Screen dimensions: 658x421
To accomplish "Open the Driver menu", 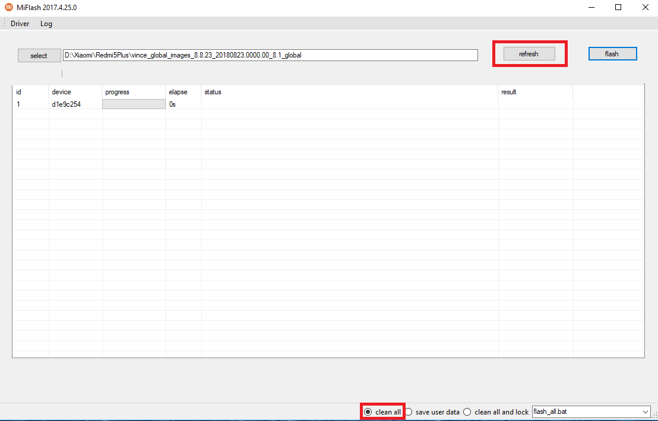I will [20, 24].
